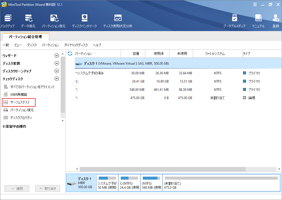Click the partition table horizontal scrollbar thumb

163,169
